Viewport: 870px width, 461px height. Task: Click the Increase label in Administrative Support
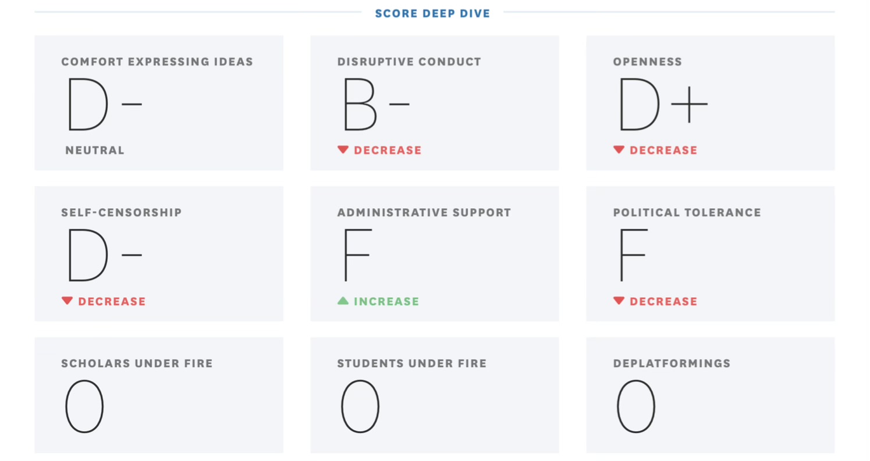pyautogui.click(x=386, y=301)
